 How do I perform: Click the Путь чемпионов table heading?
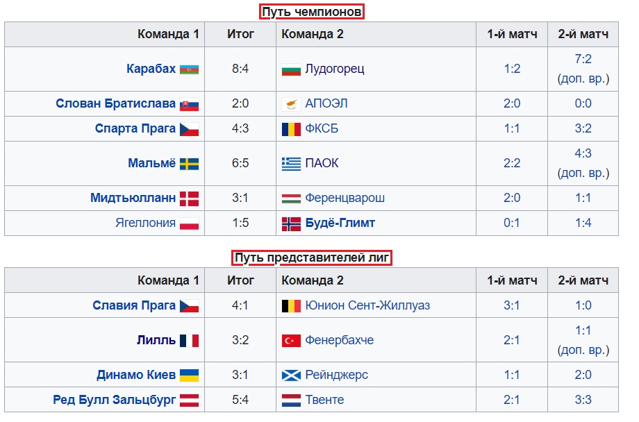[x=311, y=12]
